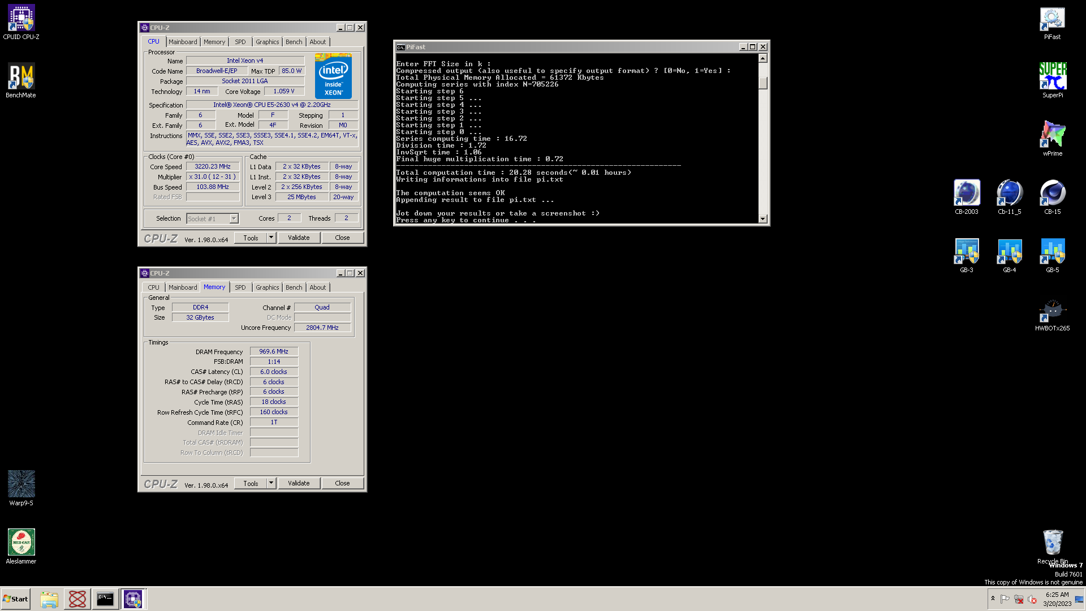Screen dimensions: 1086x611
Task: Switch to the command prompt taskbar button
Action: [105, 599]
